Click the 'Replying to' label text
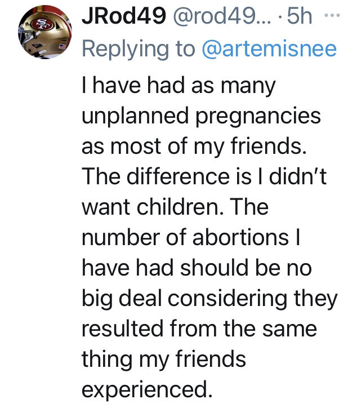 140,49
